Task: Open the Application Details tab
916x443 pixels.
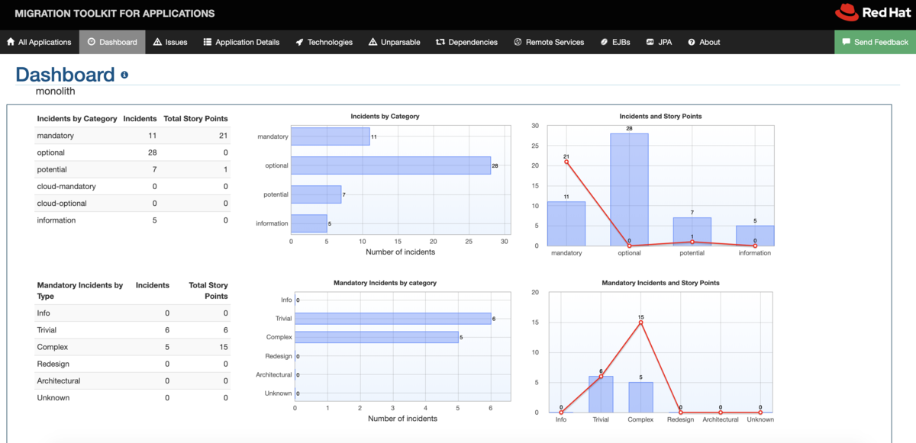Action: tap(241, 42)
